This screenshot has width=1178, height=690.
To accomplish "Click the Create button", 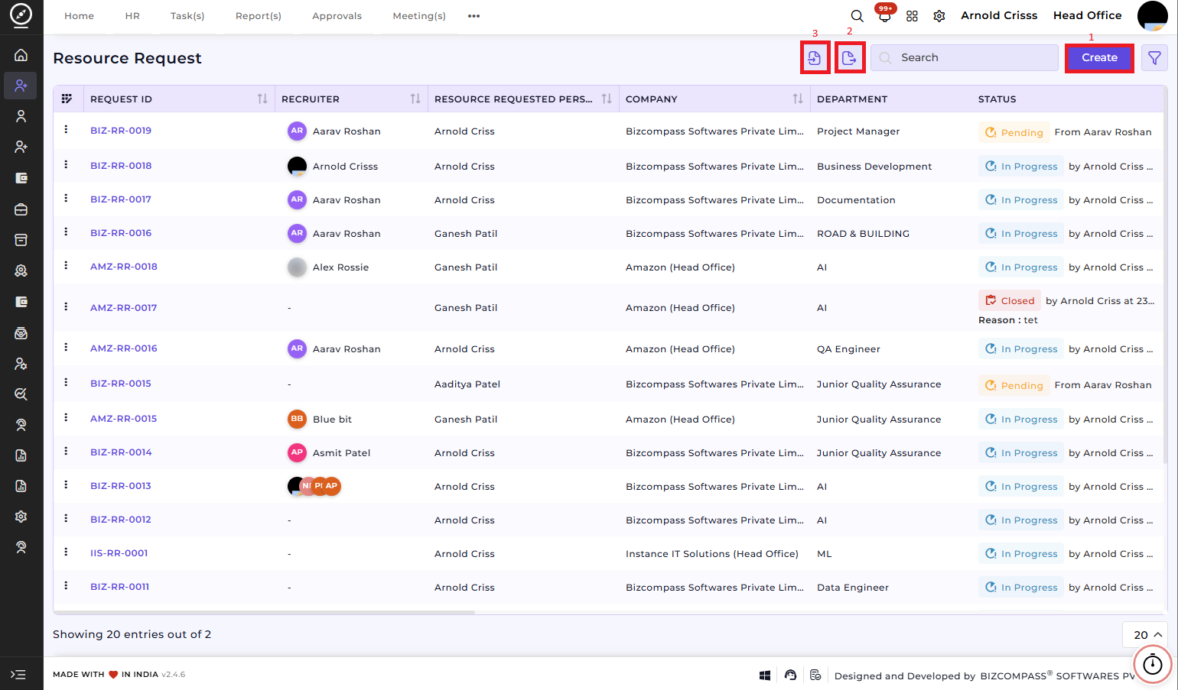I will pyautogui.click(x=1099, y=58).
